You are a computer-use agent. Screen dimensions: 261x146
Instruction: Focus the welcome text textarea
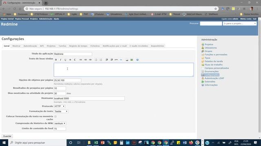click(124, 70)
